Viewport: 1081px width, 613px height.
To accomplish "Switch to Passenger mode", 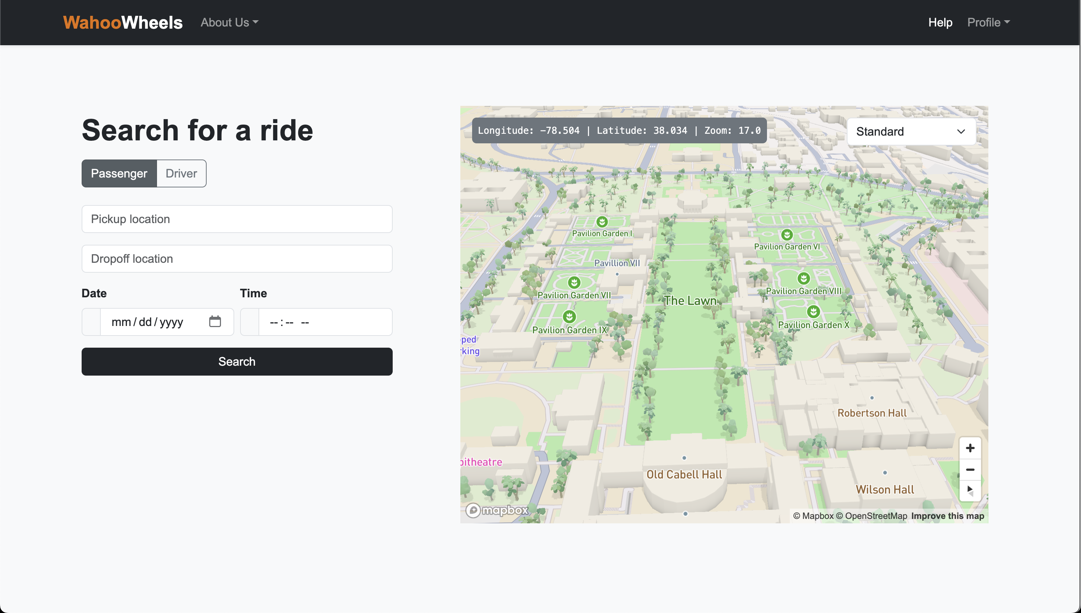I will 119,173.
